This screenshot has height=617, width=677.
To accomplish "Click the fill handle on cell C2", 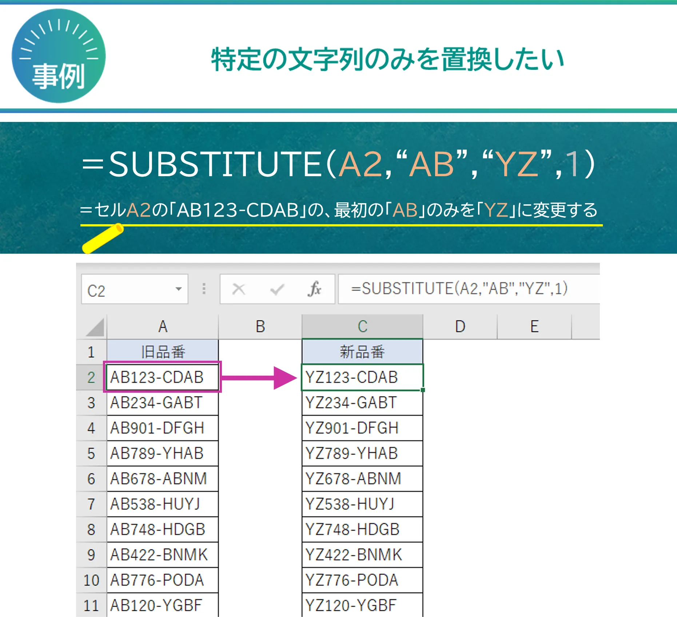I will 423,390.
